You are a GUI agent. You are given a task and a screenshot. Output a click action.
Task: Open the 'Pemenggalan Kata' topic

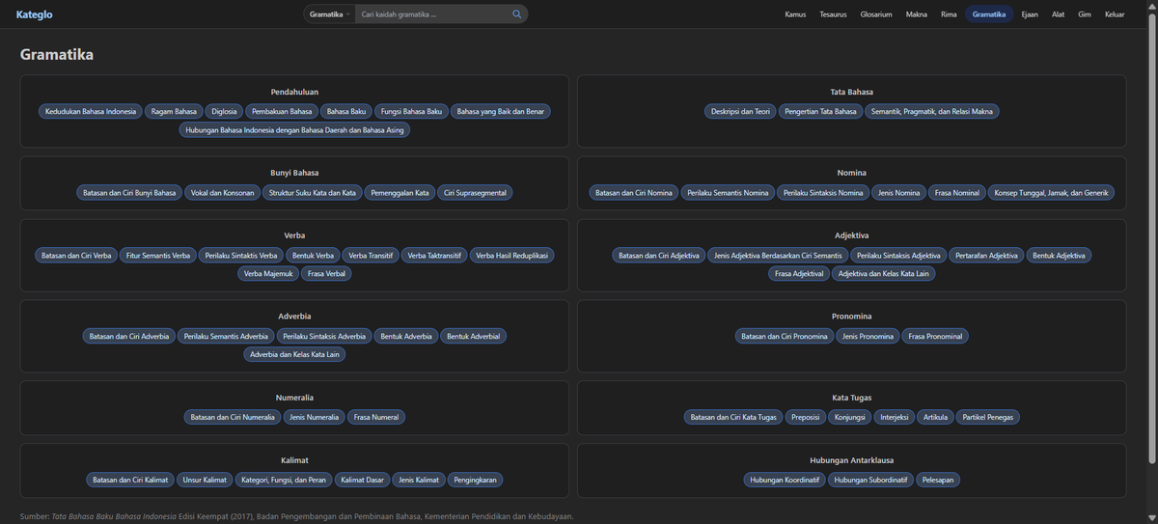(400, 193)
